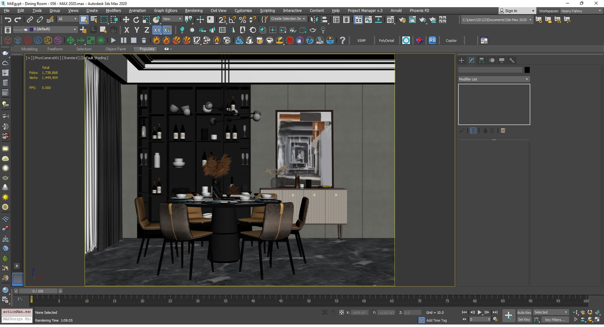
Task: Open the Rendering menu
Action: pos(194,10)
